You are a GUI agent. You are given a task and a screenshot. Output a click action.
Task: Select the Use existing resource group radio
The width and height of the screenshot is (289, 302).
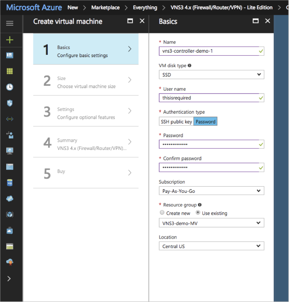[198, 213]
